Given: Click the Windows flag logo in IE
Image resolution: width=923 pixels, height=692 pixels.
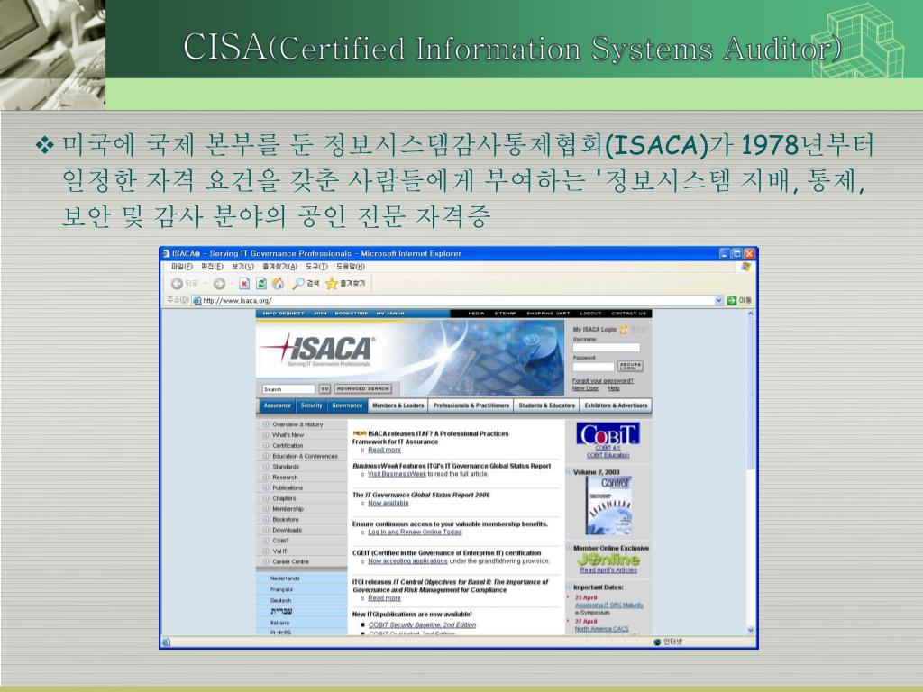Looking at the screenshot, I should click(x=745, y=267).
